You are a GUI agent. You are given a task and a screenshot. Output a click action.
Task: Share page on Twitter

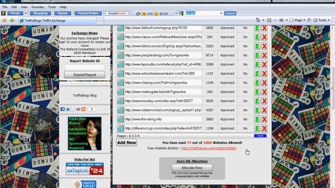68,109
